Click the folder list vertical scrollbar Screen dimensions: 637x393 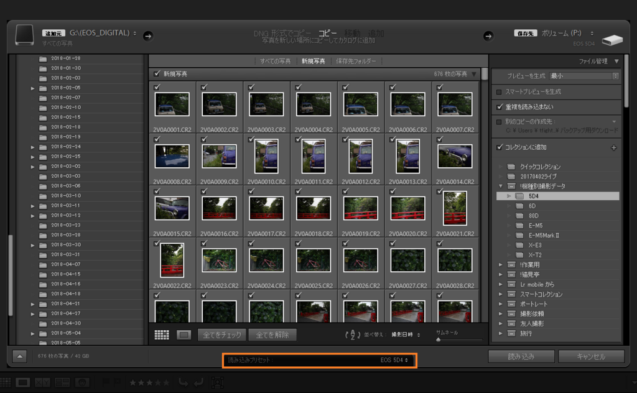(x=11, y=275)
